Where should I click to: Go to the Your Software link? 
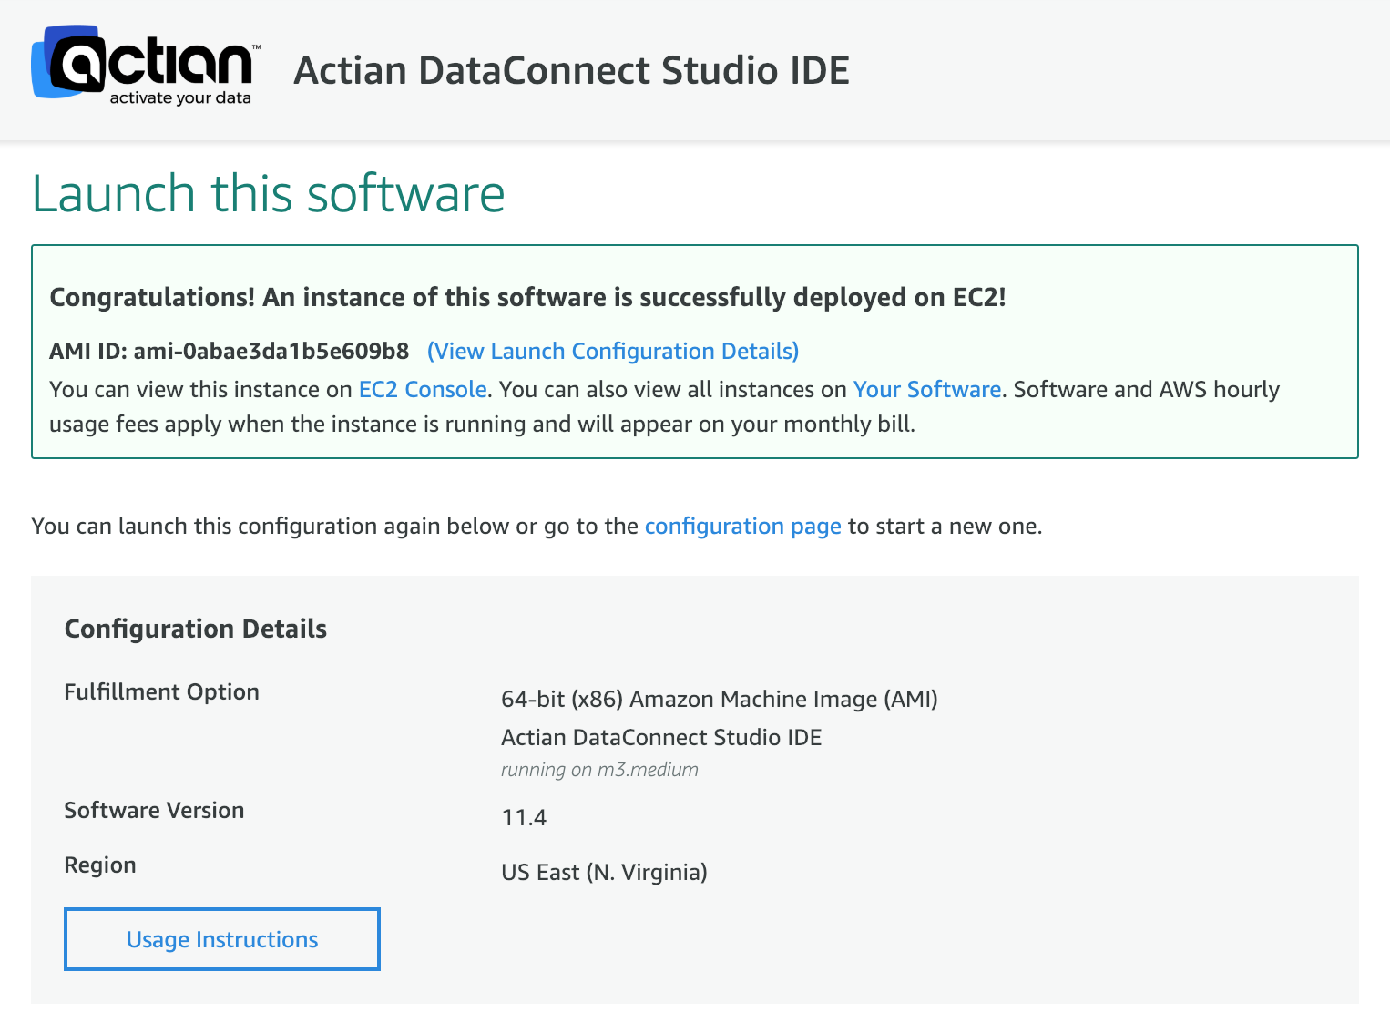926,390
